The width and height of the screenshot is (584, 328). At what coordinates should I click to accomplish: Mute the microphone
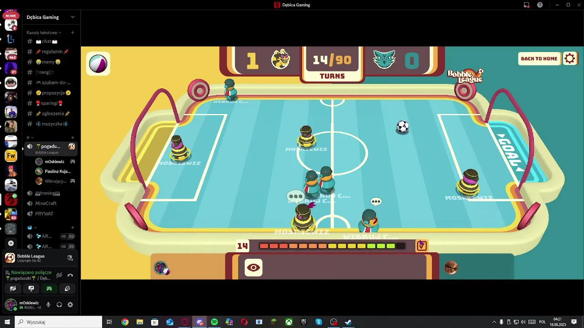[48, 305]
